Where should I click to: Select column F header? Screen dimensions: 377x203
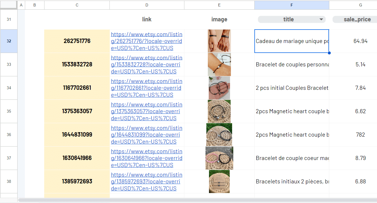click(x=292, y=5)
